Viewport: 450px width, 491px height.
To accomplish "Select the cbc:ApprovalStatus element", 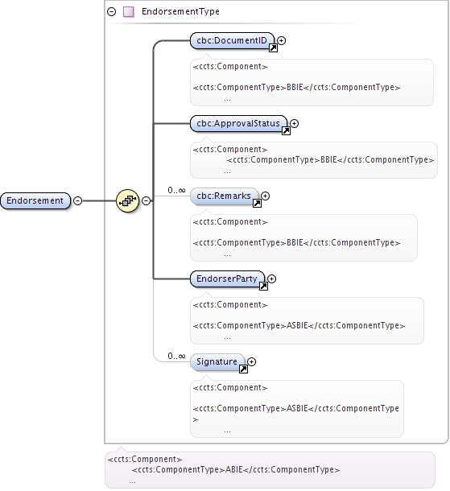I will click(238, 124).
